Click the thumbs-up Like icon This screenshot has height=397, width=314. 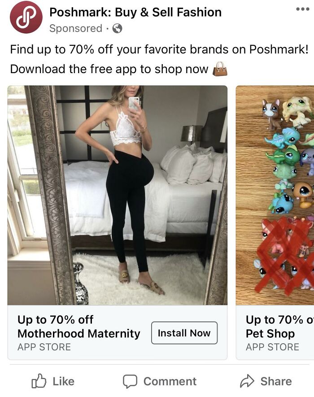[39, 381]
